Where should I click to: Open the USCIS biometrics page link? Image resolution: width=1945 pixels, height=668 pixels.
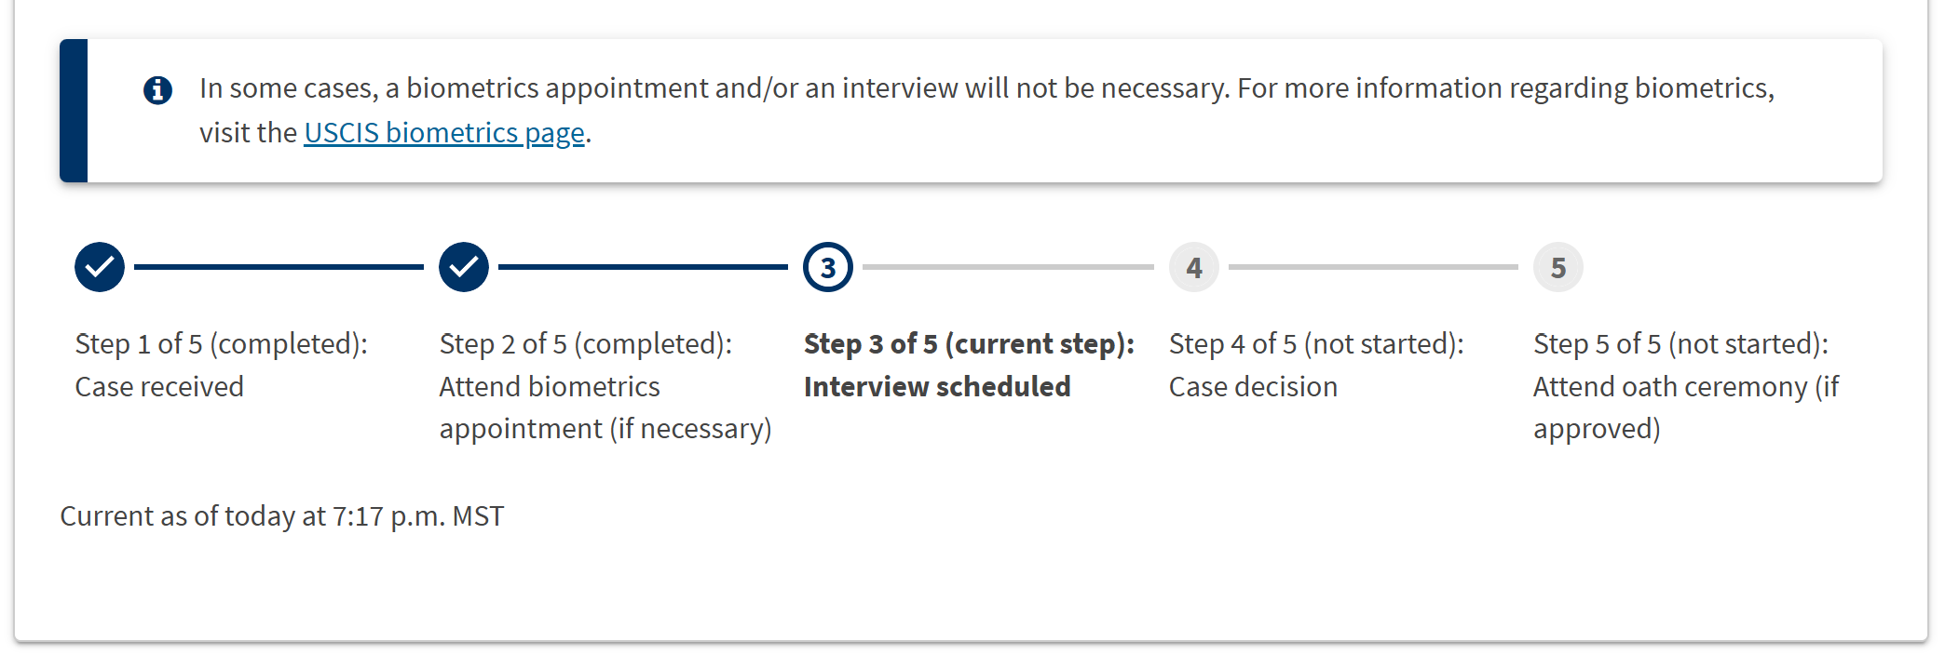(x=444, y=133)
